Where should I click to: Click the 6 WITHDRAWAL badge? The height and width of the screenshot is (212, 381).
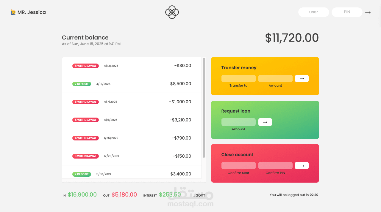coord(85,102)
